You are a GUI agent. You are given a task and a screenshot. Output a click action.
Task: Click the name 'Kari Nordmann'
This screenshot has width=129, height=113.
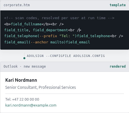pyautogui.click(x=21, y=80)
